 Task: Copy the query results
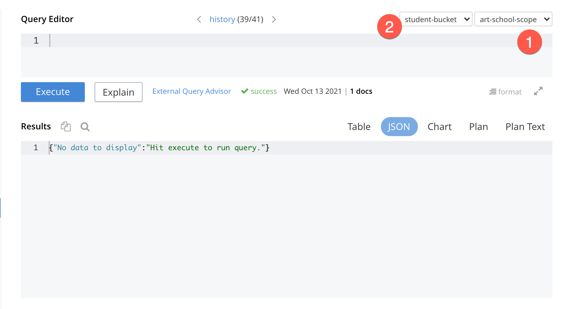click(x=65, y=126)
